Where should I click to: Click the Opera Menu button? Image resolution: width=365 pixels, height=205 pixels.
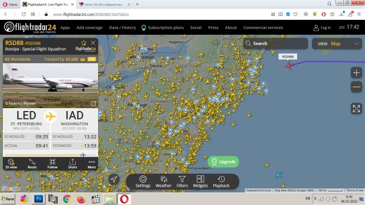tap(10, 5)
